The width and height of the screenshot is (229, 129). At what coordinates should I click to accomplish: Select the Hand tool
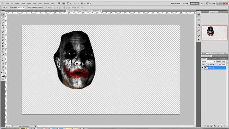point(3,67)
